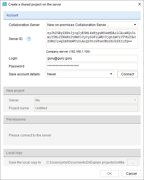The image size is (144, 180).
Task: Close the shared project dialog
Action: point(140,4)
